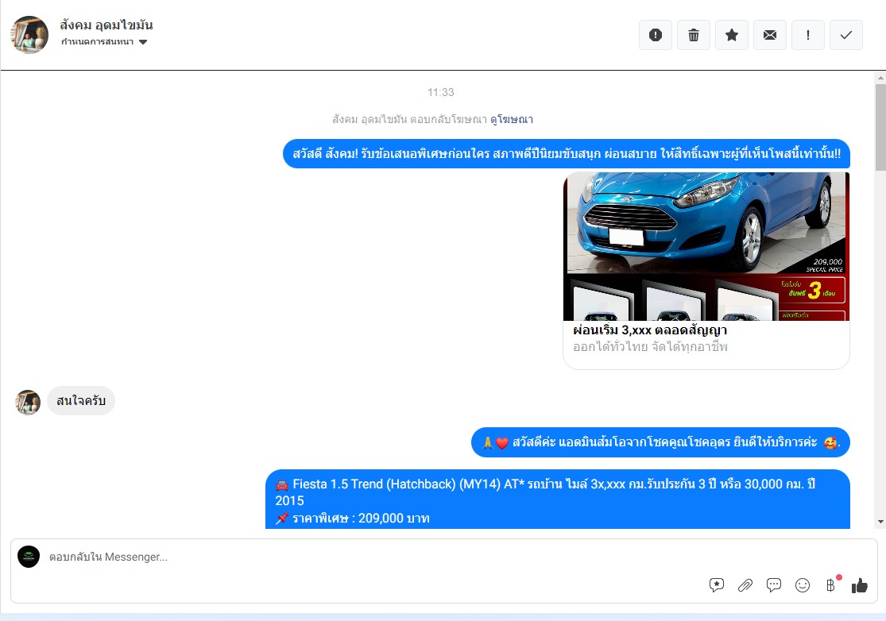Open baht payment request icon
Image resolution: width=886 pixels, height=621 pixels.
pos(830,585)
